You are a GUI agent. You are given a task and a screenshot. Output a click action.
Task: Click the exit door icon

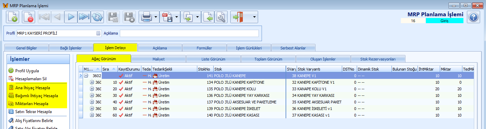(x=238, y=17)
